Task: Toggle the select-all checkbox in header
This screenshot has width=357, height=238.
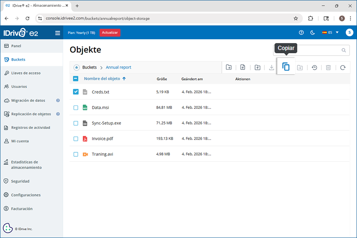Action: pyautogui.click(x=76, y=79)
